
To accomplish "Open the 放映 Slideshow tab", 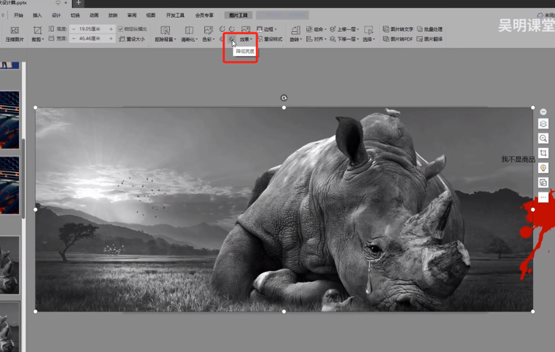I will point(113,16).
